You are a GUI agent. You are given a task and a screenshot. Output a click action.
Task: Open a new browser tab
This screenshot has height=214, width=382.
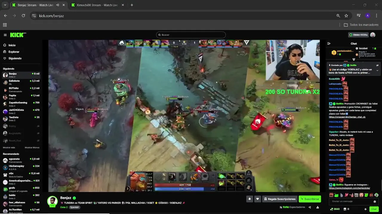[x=132, y=5]
